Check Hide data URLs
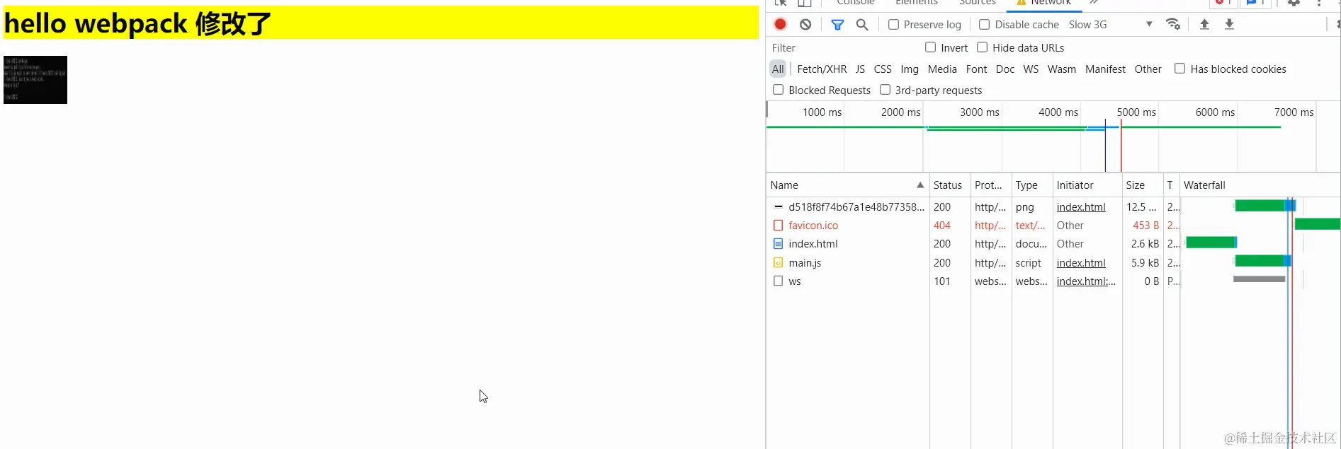Viewport: 1341px width, 449px height. [x=982, y=47]
